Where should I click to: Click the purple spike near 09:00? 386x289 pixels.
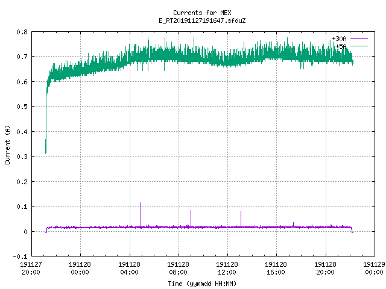191,218
